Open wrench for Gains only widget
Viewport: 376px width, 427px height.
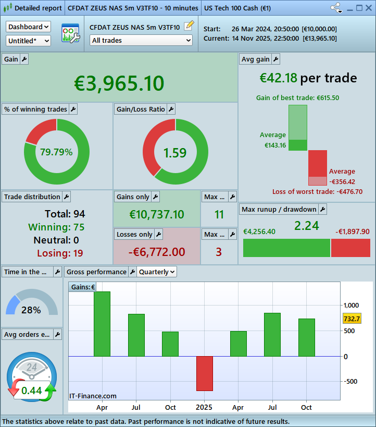tap(156, 197)
